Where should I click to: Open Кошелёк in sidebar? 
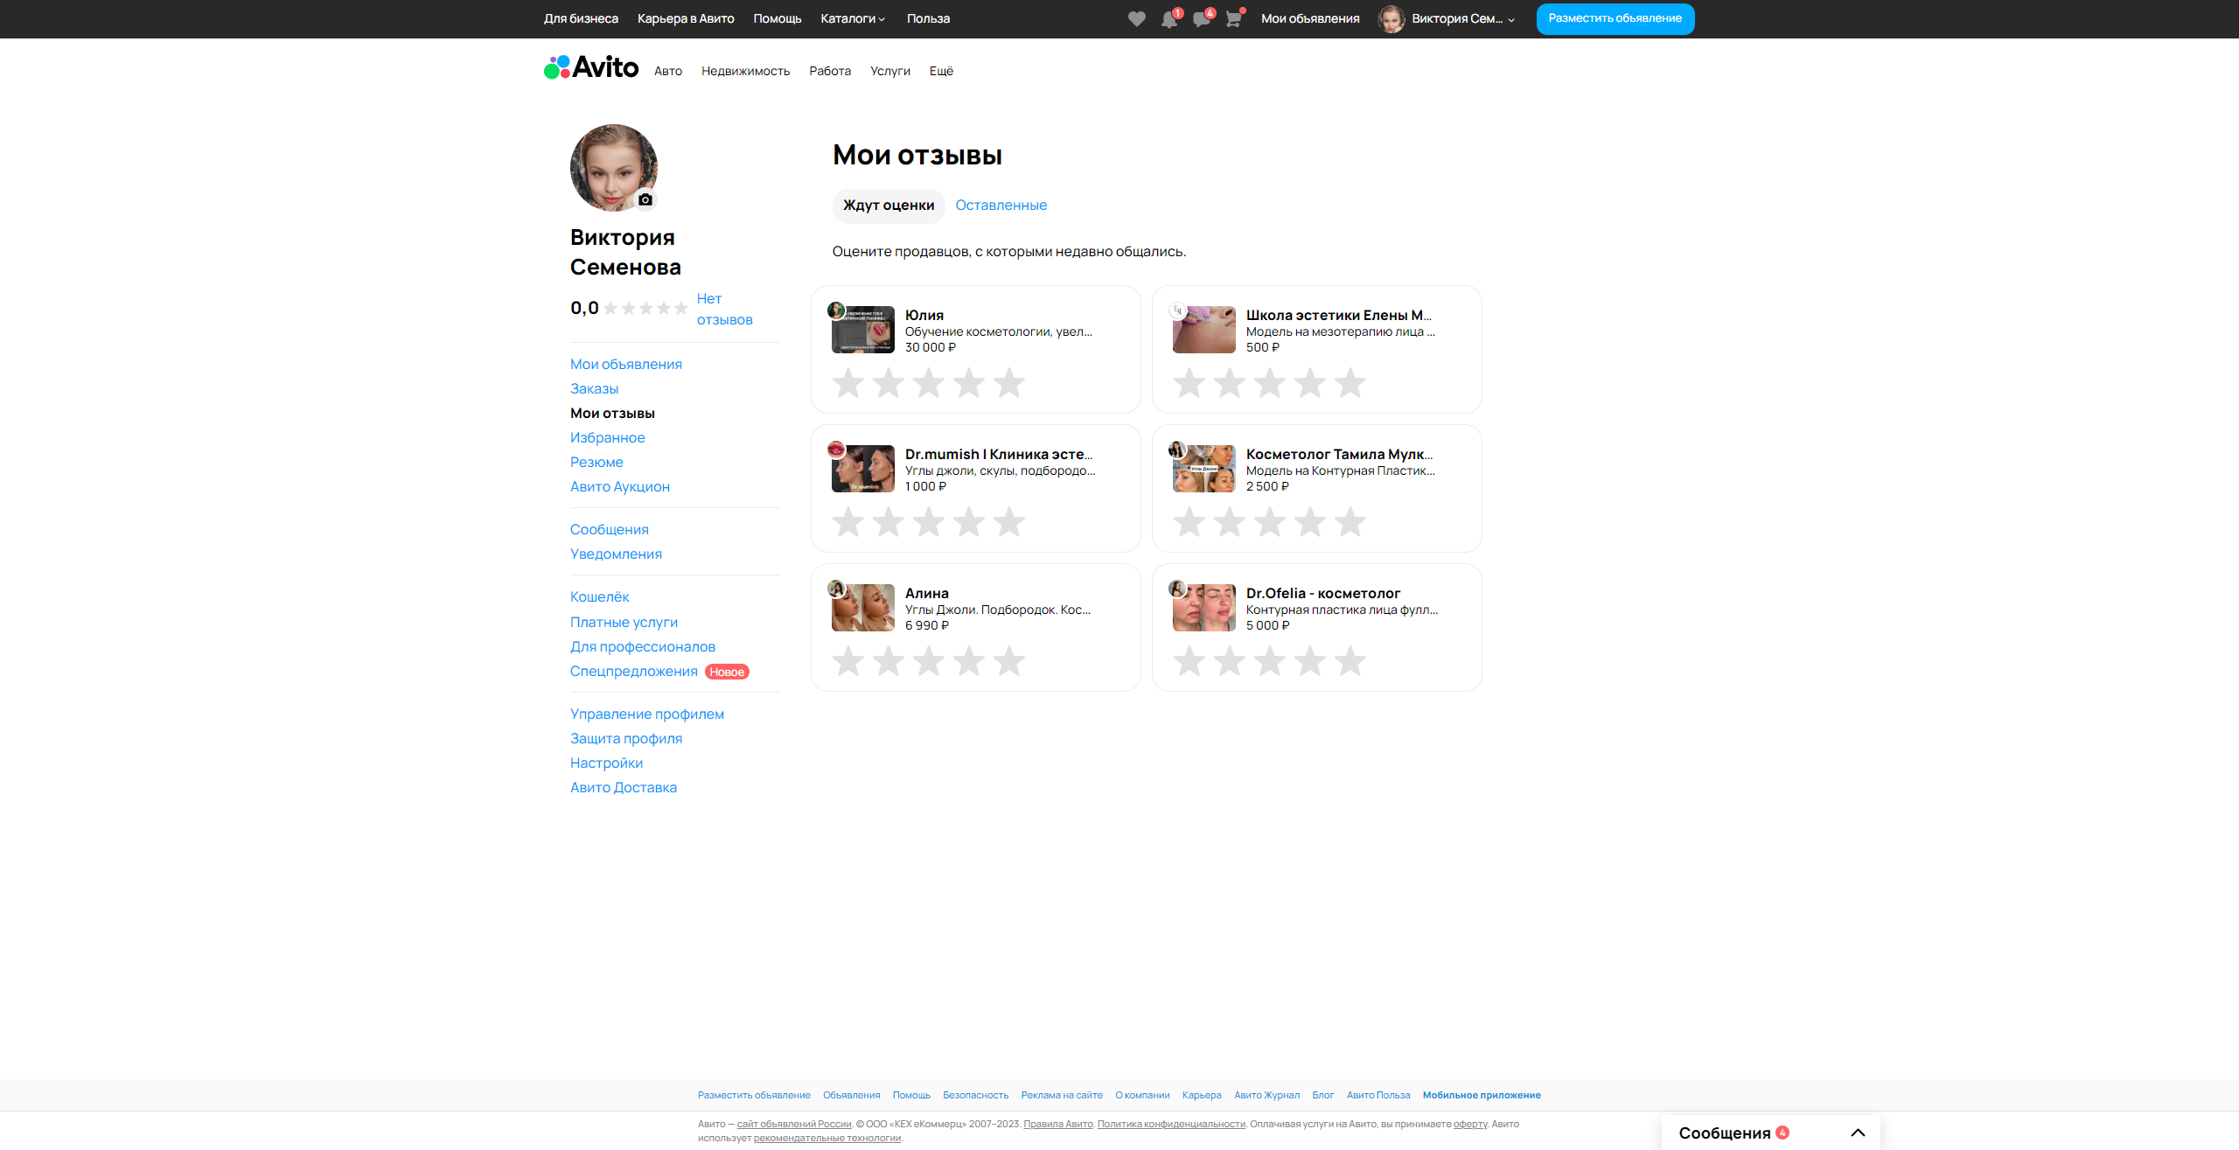[600, 596]
